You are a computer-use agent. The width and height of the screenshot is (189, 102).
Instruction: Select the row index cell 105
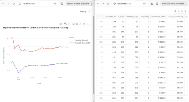(x=100, y=22)
